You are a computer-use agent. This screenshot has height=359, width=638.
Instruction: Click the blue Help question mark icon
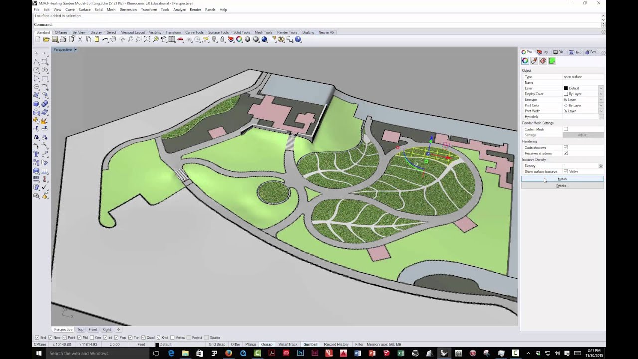[298, 39]
